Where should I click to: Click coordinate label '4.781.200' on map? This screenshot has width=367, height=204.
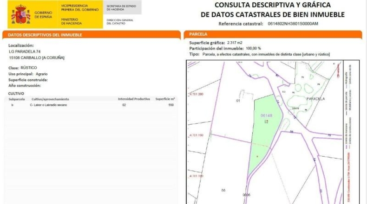point(197,94)
